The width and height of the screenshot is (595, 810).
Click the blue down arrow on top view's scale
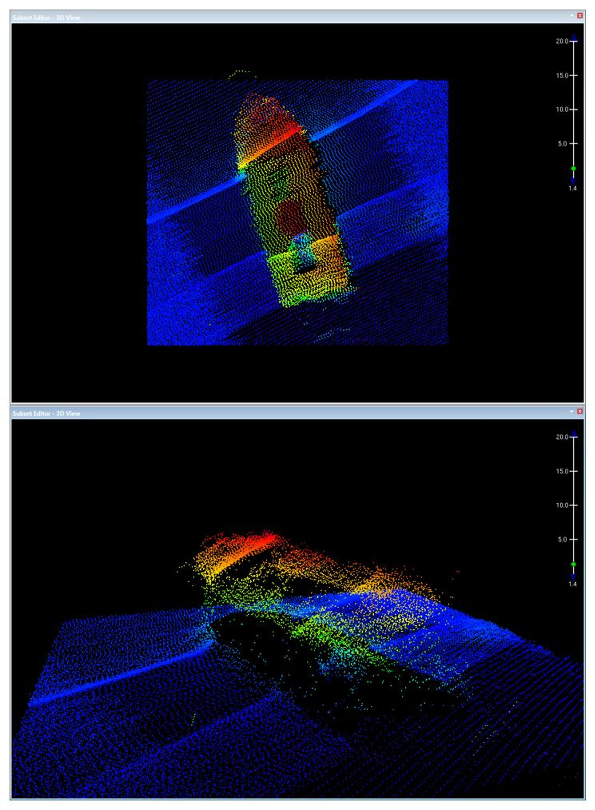pos(573,181)
